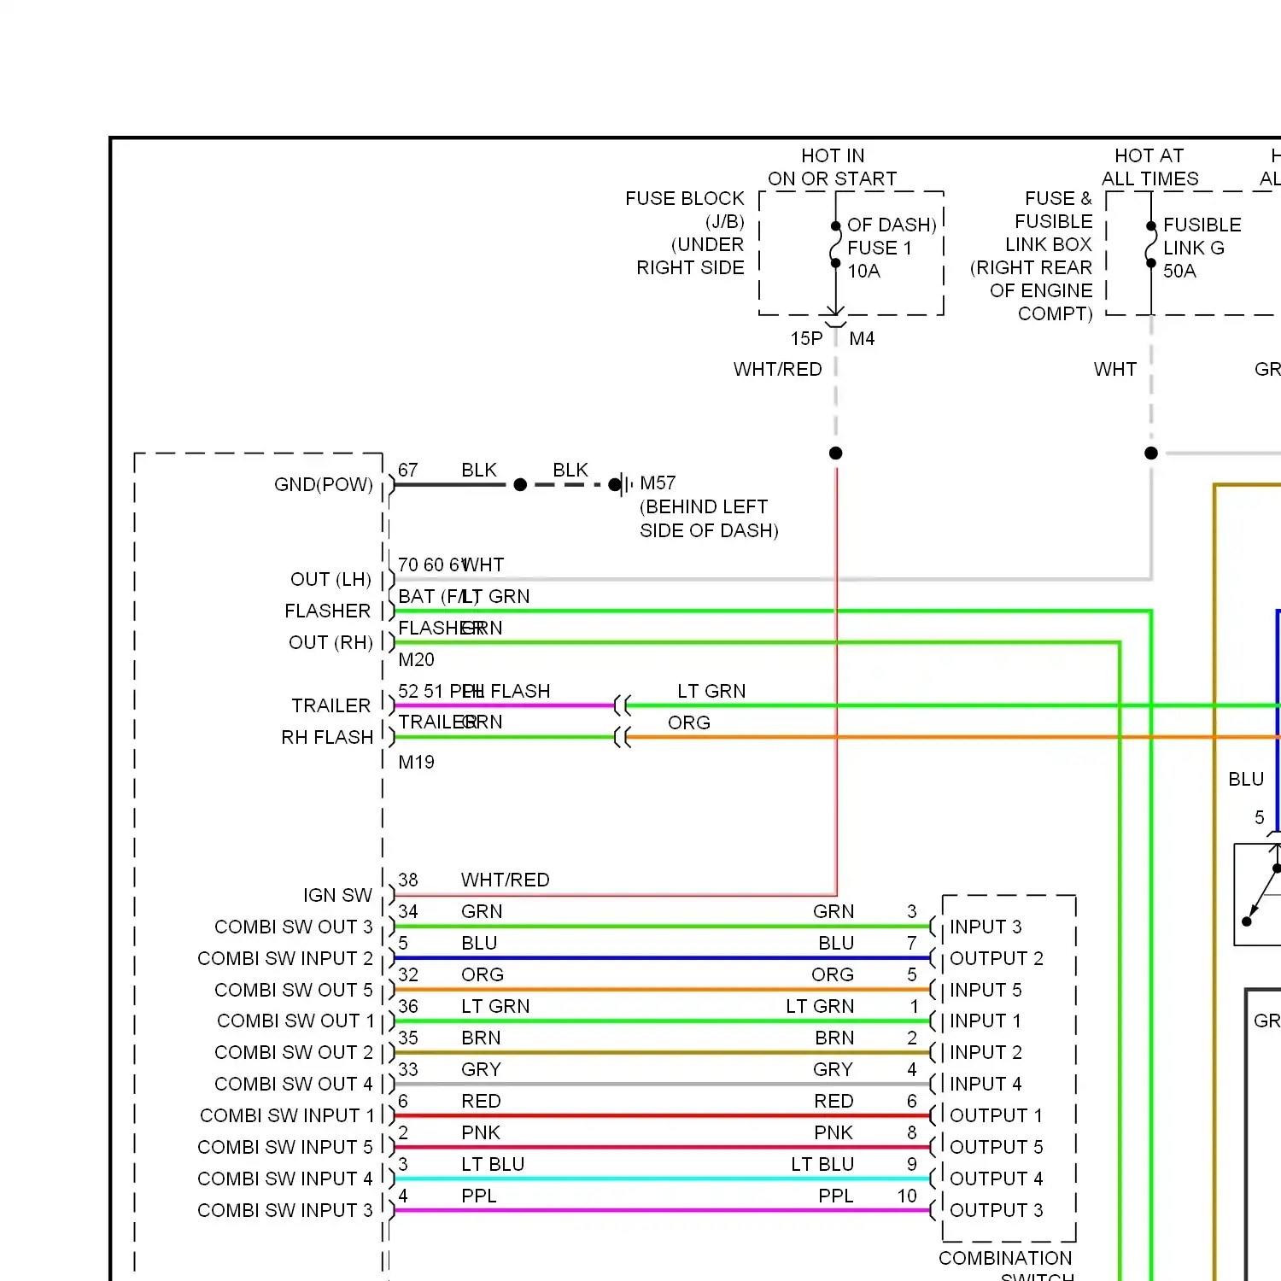Select the BLU label at right edge

(1246, 780)
